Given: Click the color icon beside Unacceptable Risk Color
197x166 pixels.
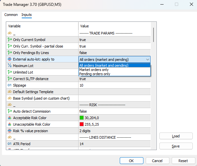Looking at the screenshot, I should [x=9, y=124].
